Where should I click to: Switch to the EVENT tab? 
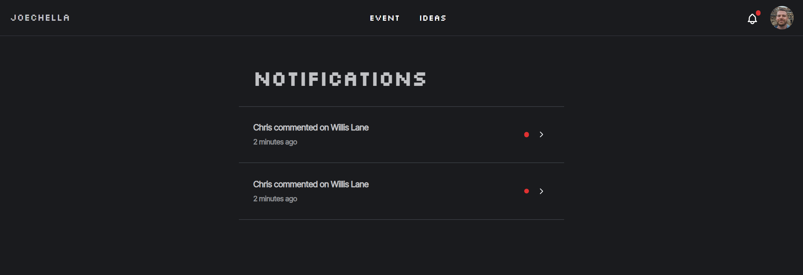coord(384,18)
